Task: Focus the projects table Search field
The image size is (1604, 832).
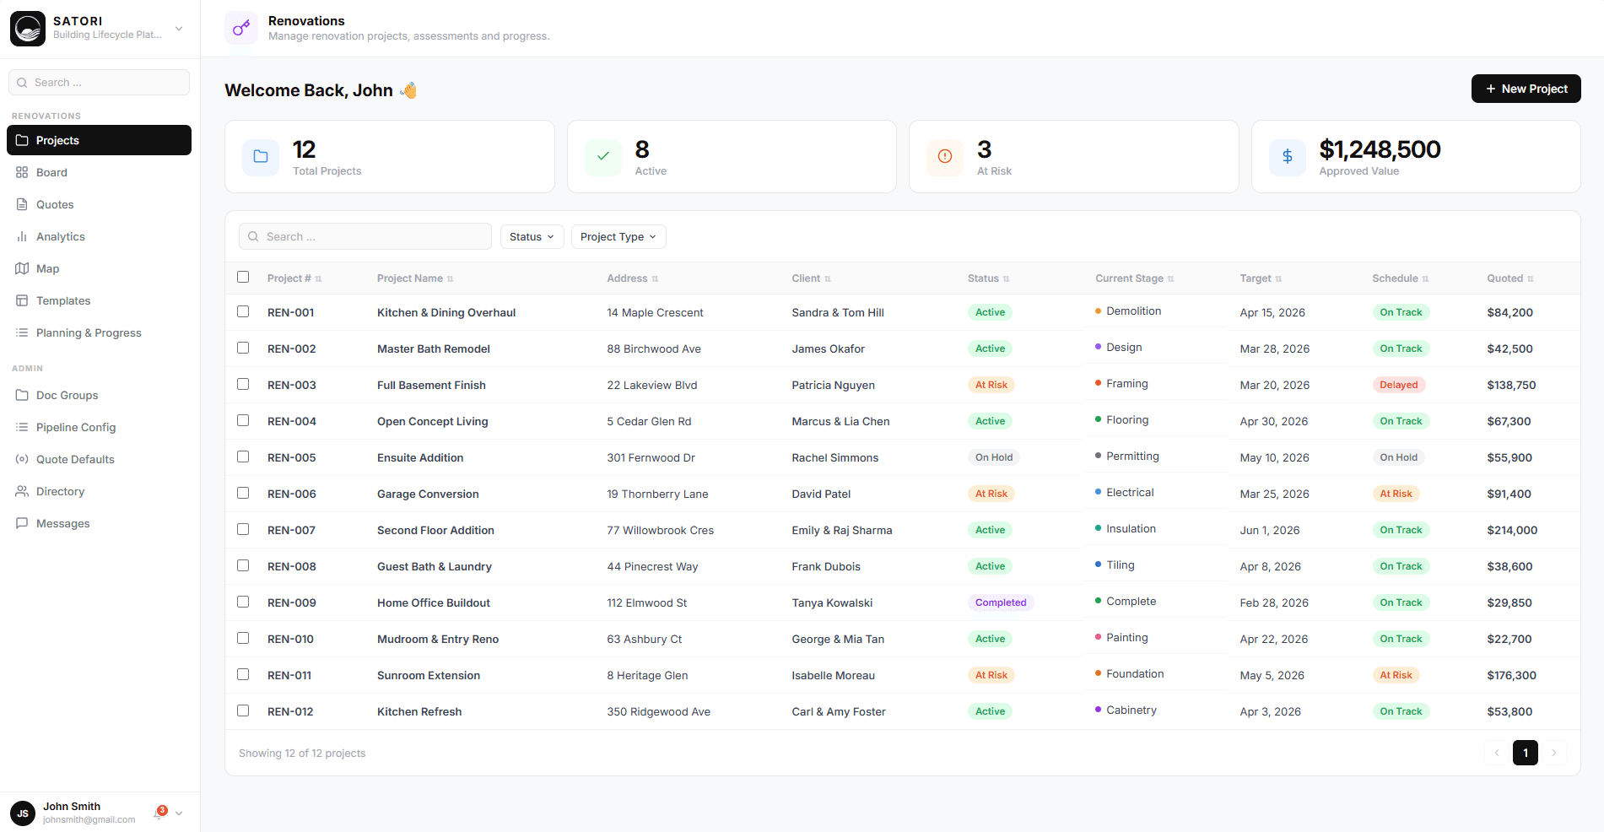Action: (x=365, y=237)
